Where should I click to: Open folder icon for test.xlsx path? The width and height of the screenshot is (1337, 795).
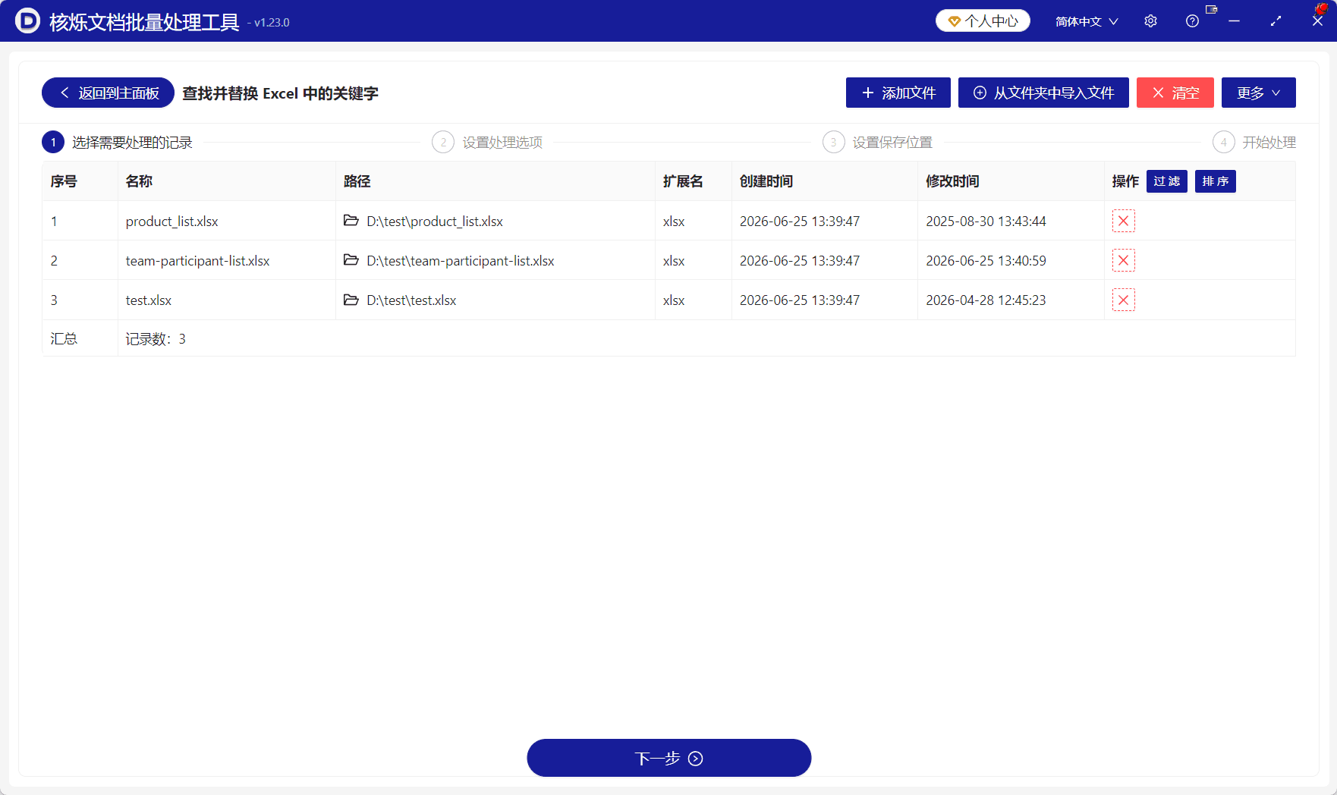[351, 300]
